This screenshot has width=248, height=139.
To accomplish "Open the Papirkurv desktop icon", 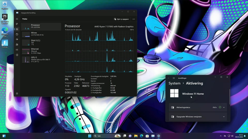I will pyautogui.click(x=5, y=6).
